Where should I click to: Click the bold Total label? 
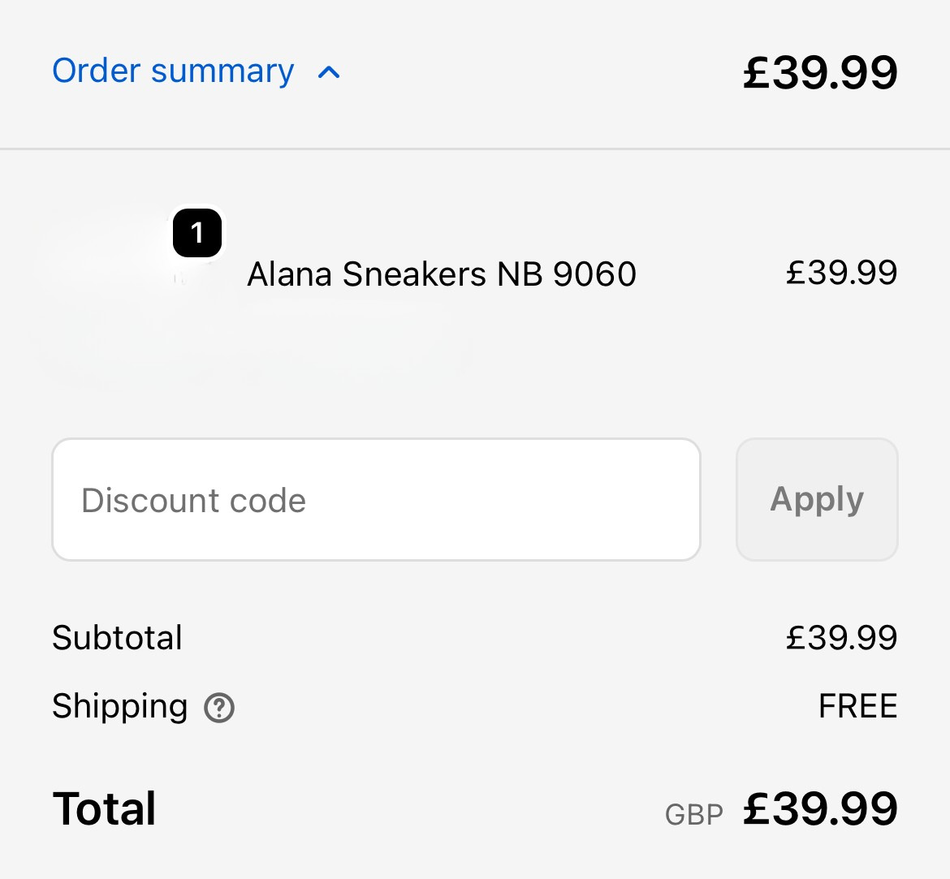[105, 809]
